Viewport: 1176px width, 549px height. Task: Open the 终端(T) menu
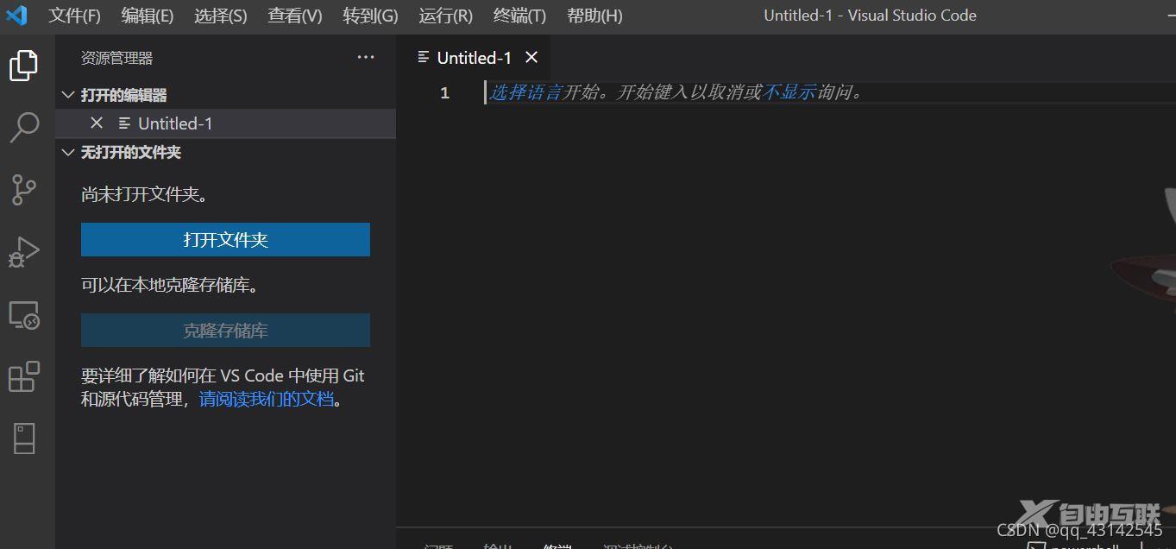click(519, 16)
